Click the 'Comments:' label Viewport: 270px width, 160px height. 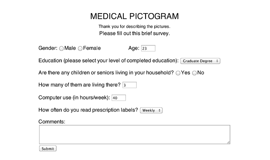click(52, 122)
